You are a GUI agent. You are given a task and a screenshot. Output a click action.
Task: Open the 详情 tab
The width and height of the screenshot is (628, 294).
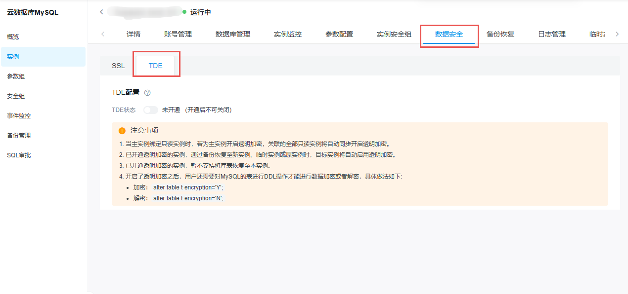click(134, 34)
